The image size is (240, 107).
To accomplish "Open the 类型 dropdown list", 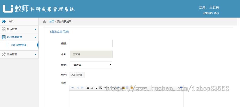I will point(91,65).
